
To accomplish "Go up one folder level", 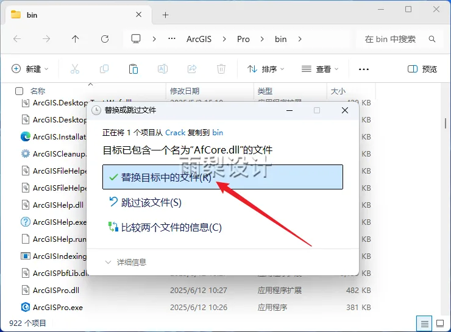I will (x=76, y=39).
